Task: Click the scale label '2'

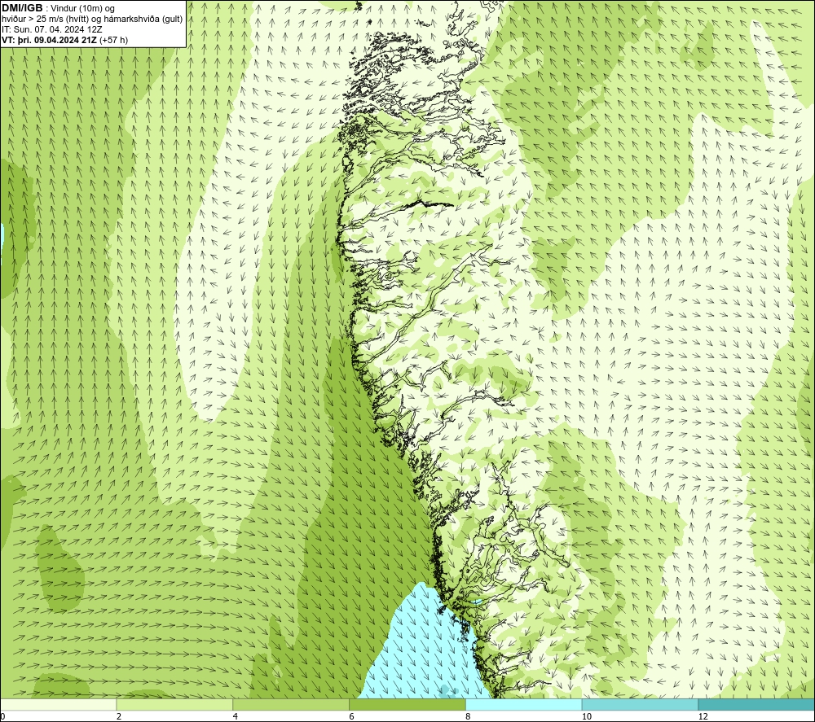Action: coord(119,717)
